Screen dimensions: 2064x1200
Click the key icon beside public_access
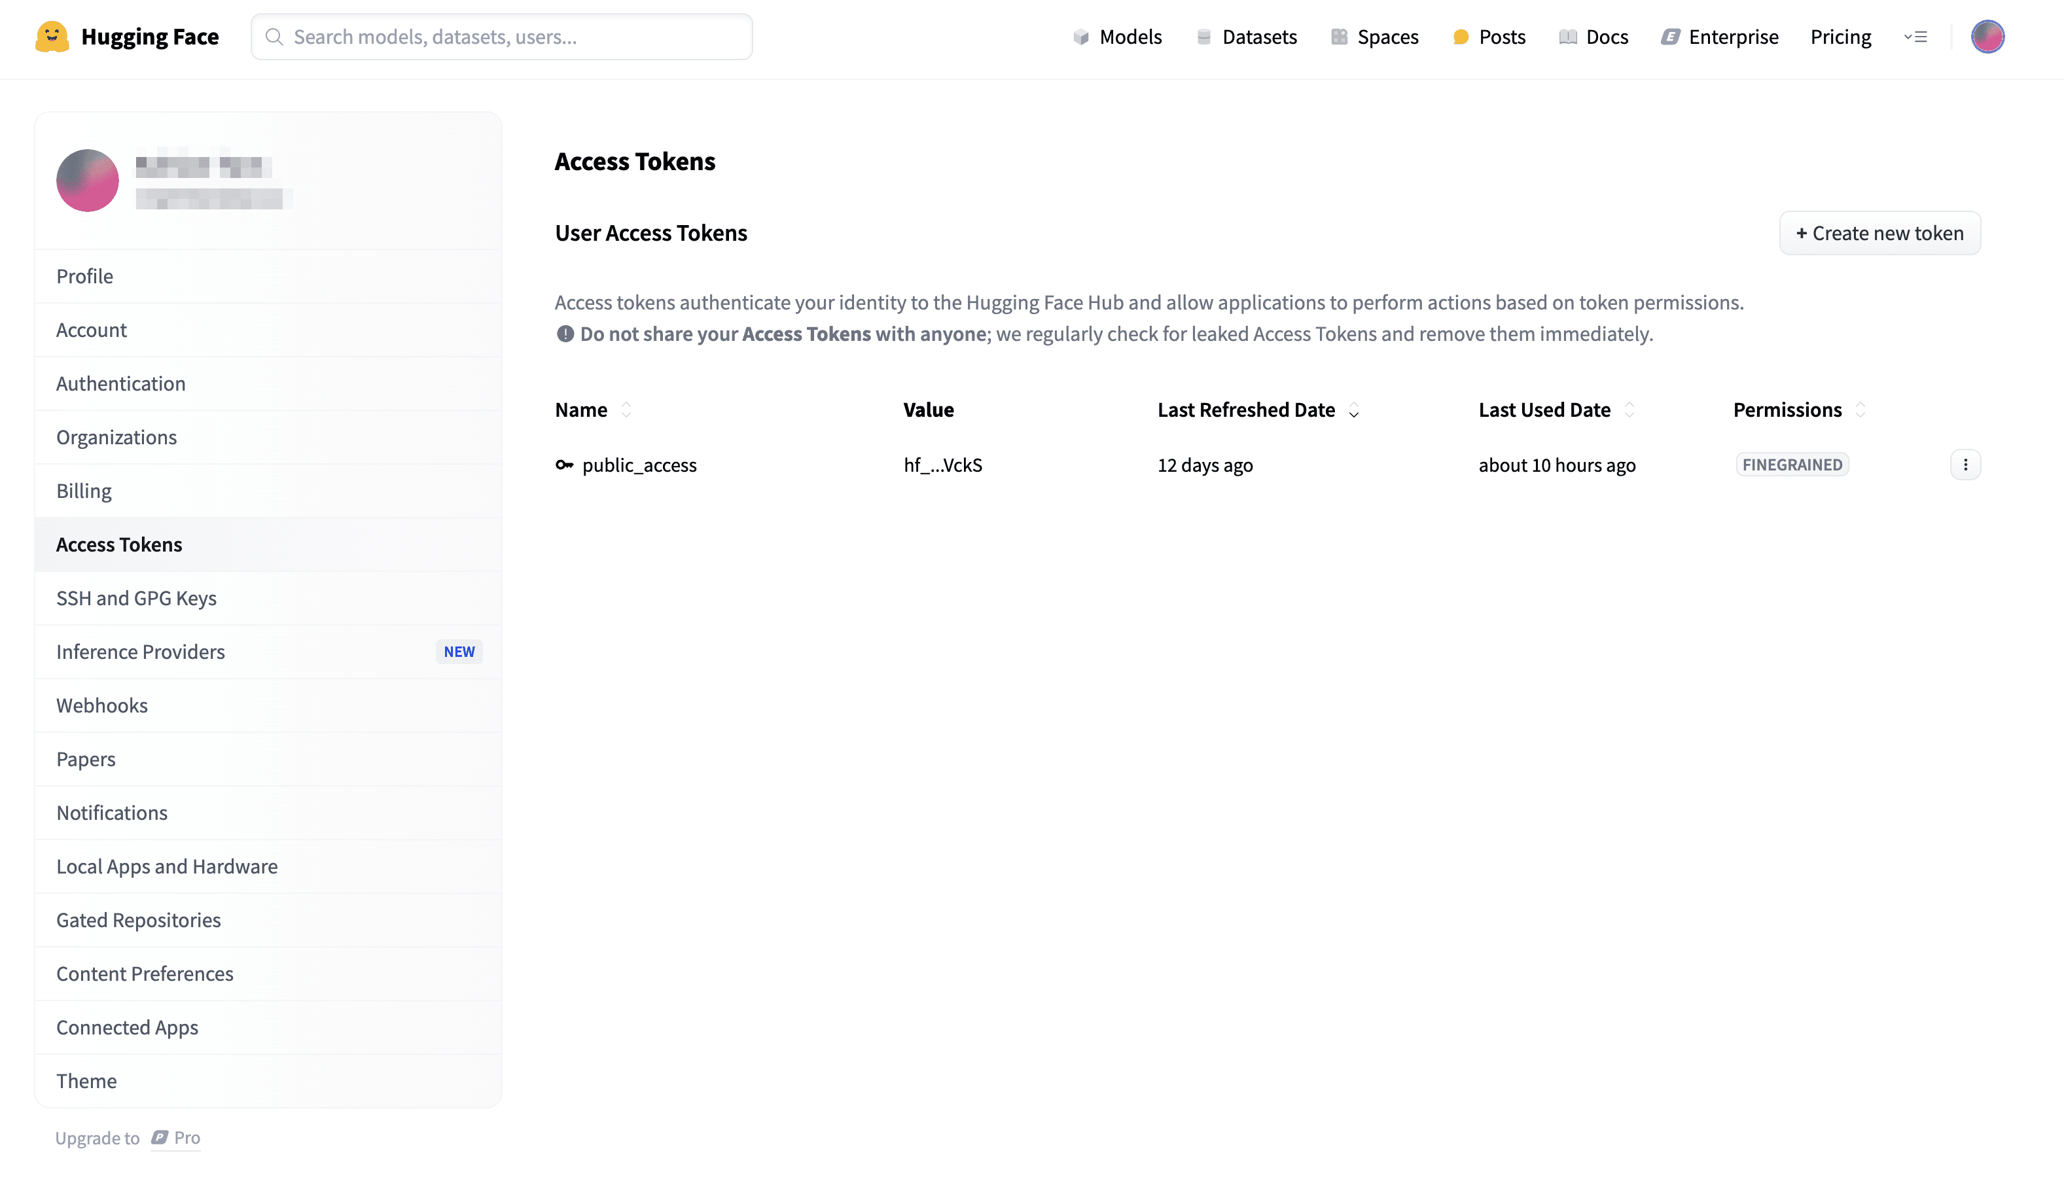(x=564, y=465)
